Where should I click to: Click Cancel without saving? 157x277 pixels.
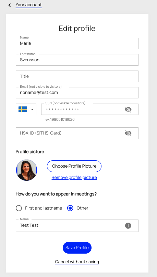[x=77, y=262]
